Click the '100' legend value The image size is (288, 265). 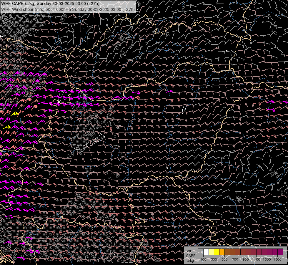click(203, 259)
